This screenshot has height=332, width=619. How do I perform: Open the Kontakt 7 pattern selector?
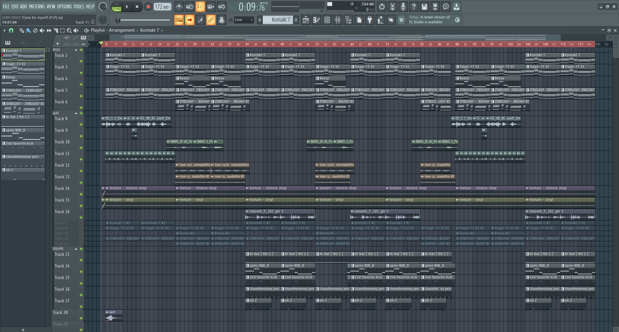tap(278, 20)
